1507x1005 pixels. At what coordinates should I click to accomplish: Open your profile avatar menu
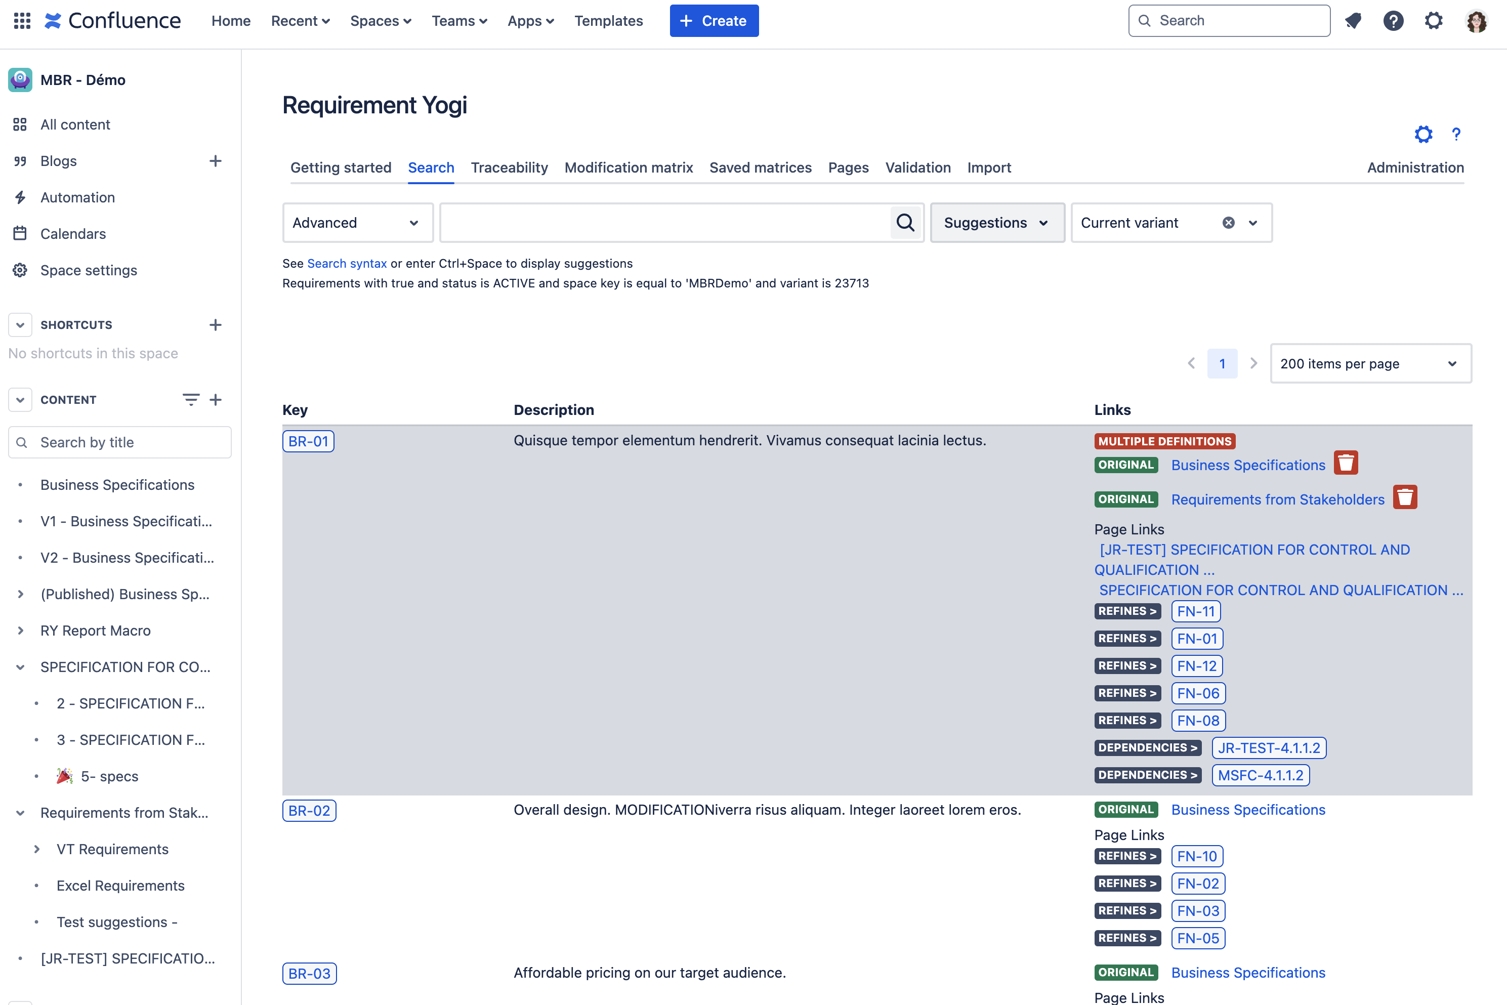pos(1477,21)
